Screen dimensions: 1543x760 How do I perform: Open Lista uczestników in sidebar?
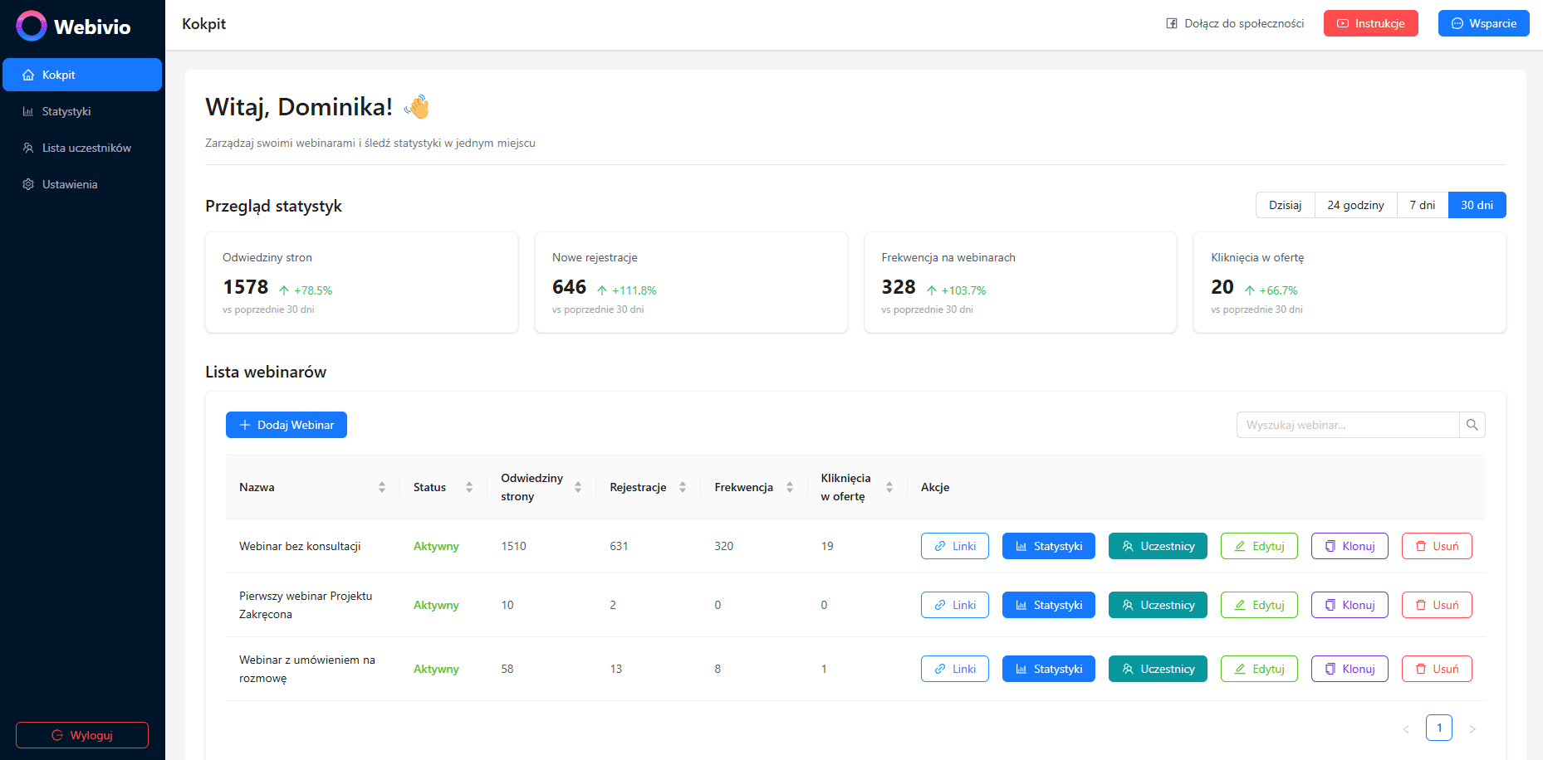tap(86, 148)
